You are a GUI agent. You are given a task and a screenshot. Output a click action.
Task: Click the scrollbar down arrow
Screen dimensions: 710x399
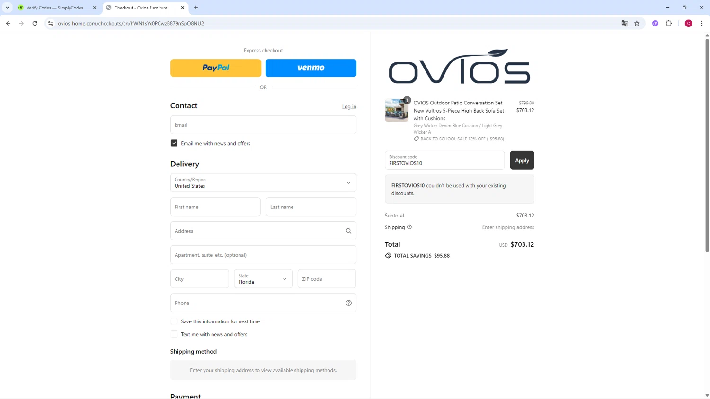[707, 395]
